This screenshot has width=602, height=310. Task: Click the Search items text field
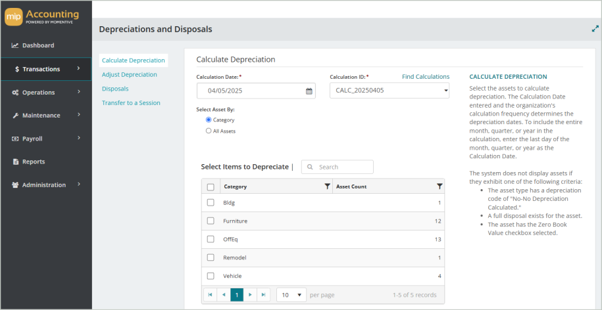pos(337,167)
